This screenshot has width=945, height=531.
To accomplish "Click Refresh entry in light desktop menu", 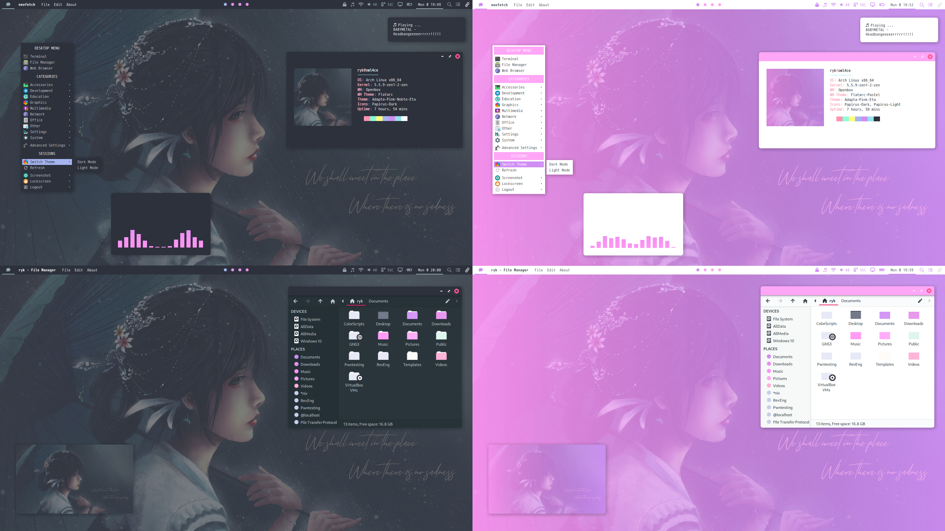I will pos(509,170).
